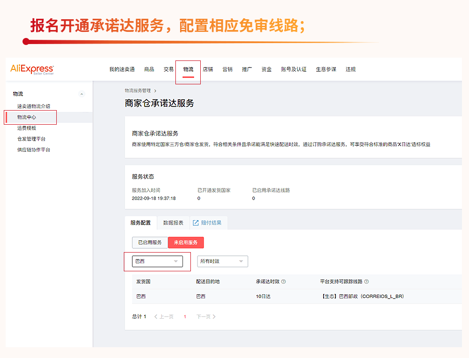
Task: Show 未启用服务 list
Action: click(x=186, y=242)
